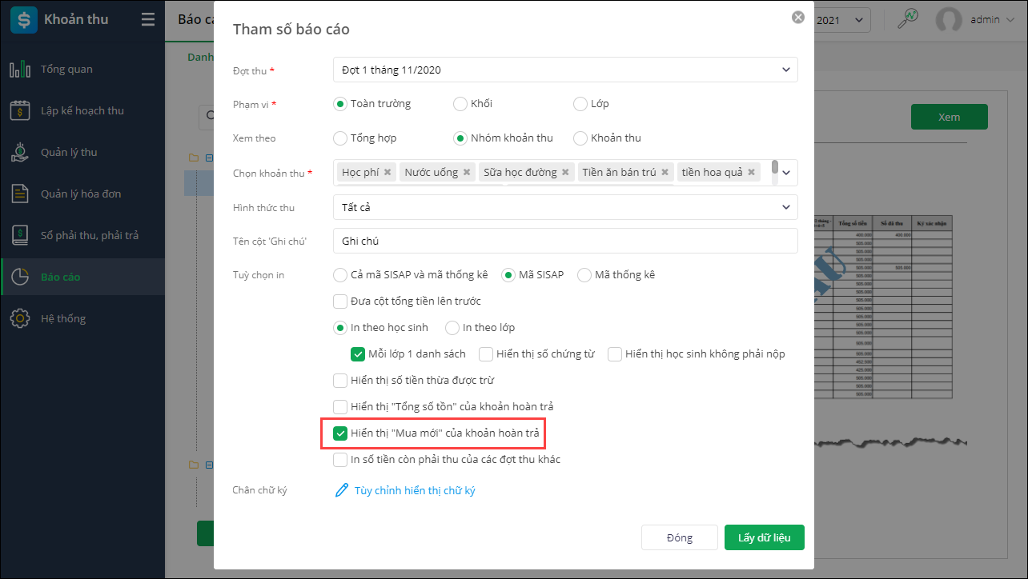
Task: Go to Sổ phải thu, phải trả
Action: coord(90,236)
